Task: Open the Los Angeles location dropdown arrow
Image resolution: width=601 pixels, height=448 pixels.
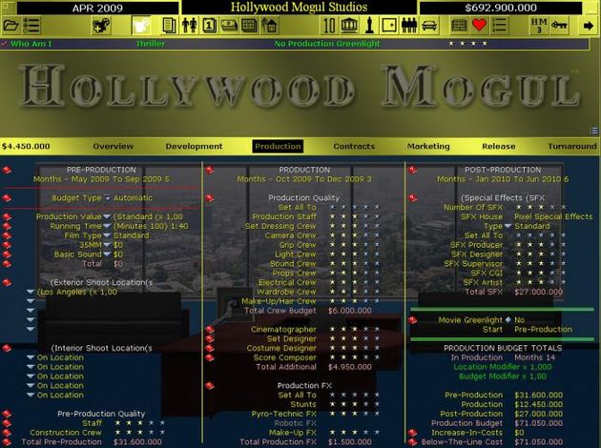Action: (31, 292)
